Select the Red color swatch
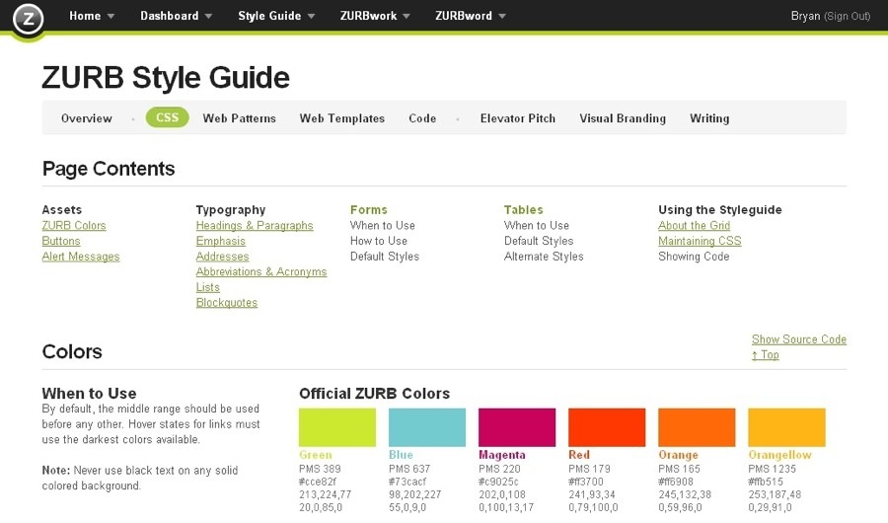888x523 pixels. pyautogui.click(x=607, y=427)
